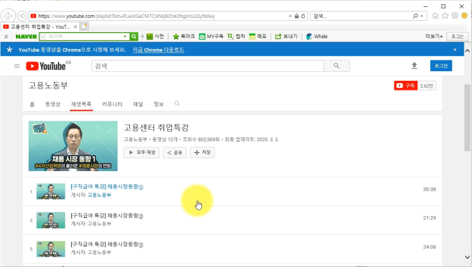Open video title 채용시장동향② link

pyautogui.click(x=107, y=216)
